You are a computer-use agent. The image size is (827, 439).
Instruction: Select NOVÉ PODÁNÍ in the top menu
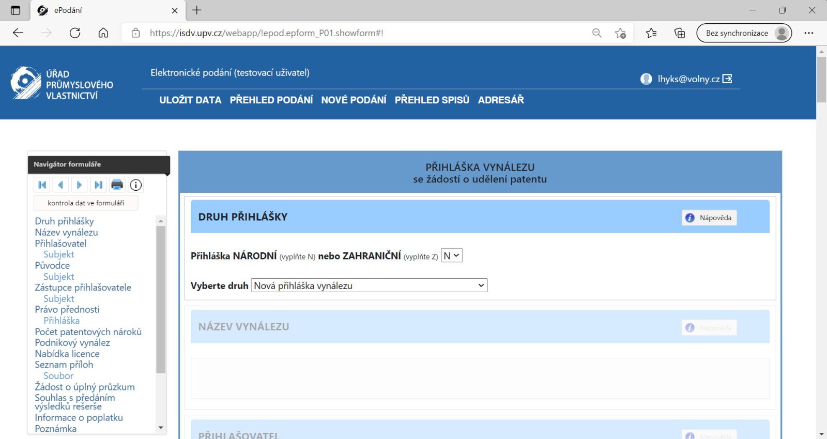[354, 100]
